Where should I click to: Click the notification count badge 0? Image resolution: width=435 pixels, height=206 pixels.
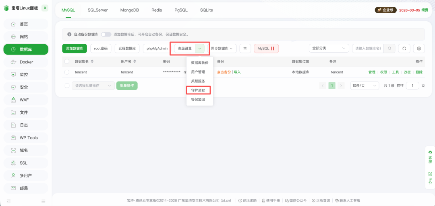pyautogui.click(x=45, y=8)
